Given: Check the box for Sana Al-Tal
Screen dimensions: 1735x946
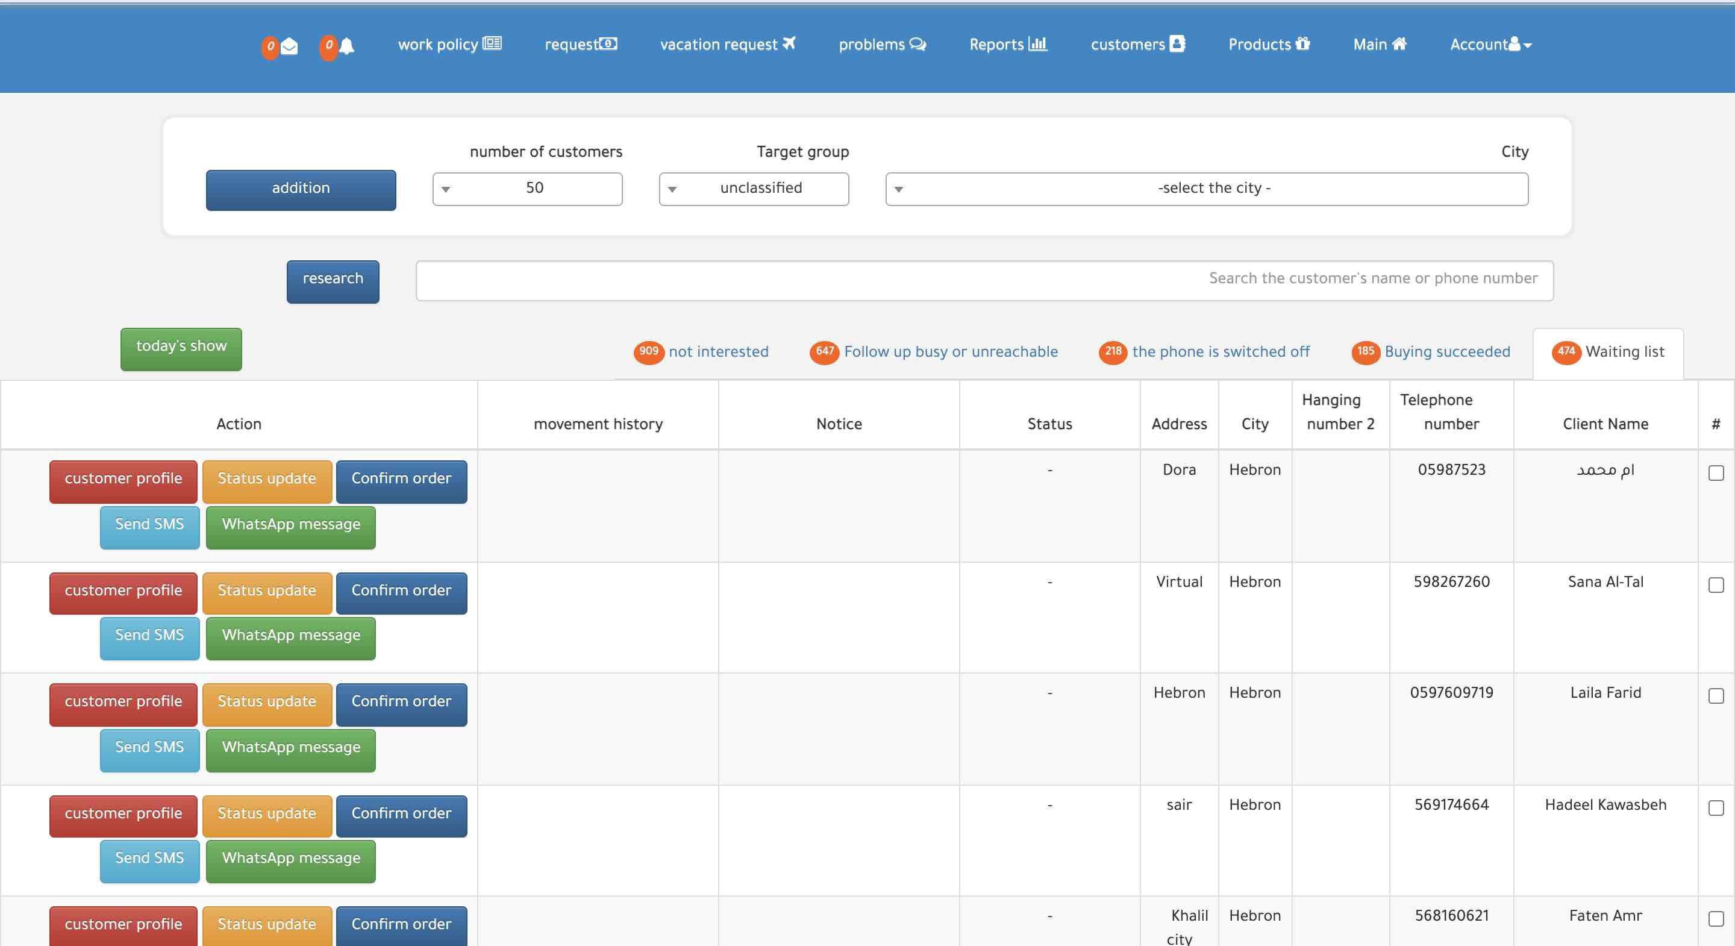Looking at the screenshot, I should click(x=1716, y=585).
